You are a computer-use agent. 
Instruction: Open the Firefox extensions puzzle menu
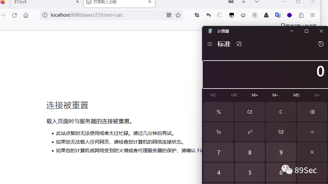pos(301,15)
